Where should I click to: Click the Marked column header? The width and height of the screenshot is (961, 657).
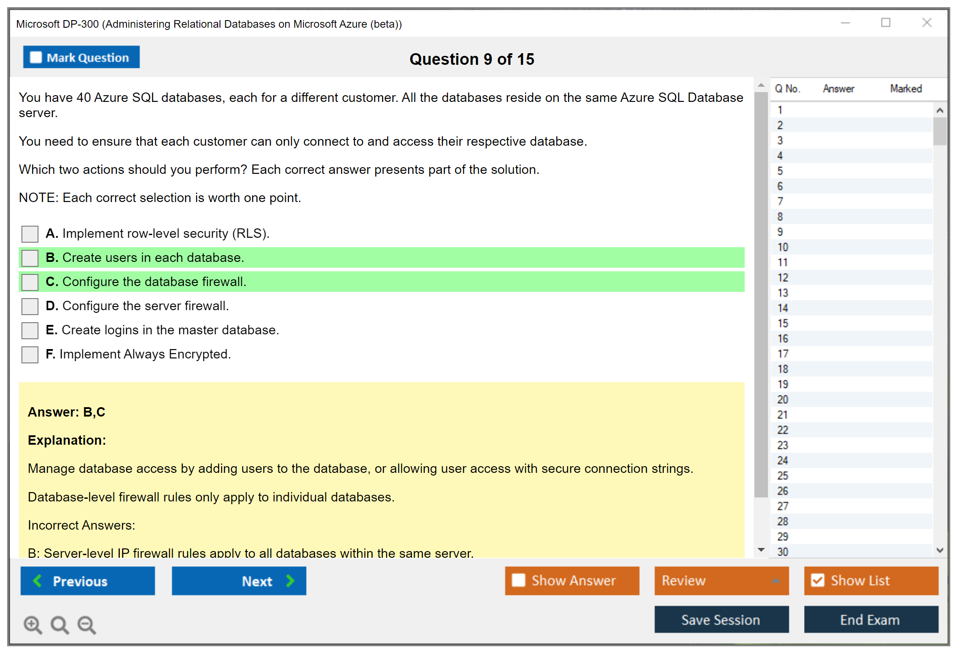[x=906, y=88]
